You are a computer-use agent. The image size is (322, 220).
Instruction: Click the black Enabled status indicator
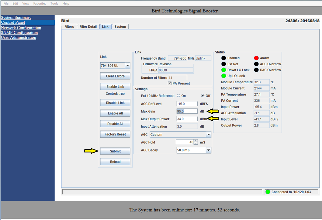point(223,58)
